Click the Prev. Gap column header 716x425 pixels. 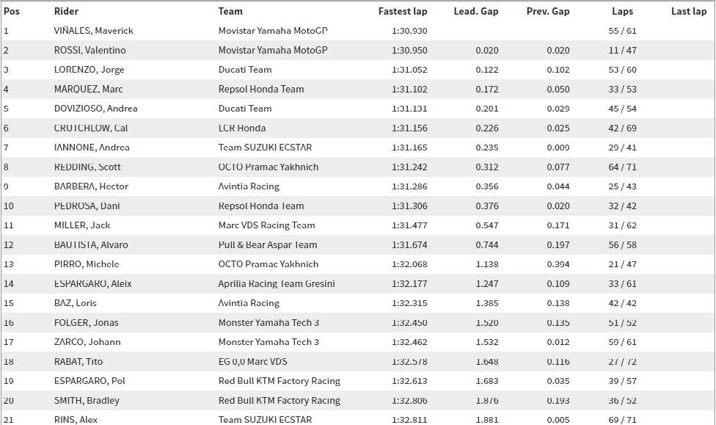(548, 12)
